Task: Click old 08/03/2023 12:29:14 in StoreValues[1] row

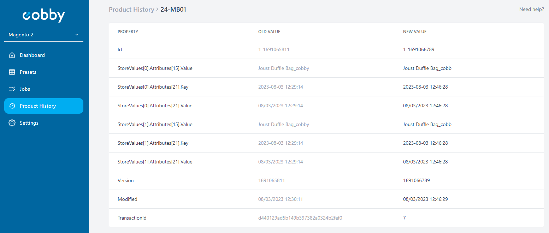Action: pyautogui.click(x=281, y=162)
